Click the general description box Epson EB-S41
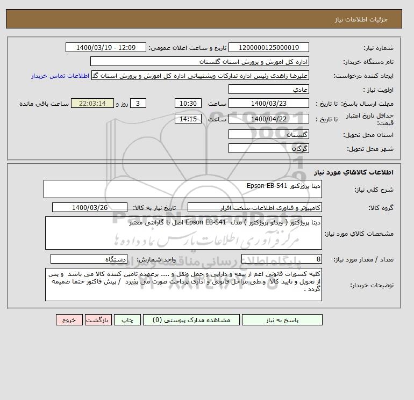Image resolution: width=414 pixels, height=400 pixels. 183,189
